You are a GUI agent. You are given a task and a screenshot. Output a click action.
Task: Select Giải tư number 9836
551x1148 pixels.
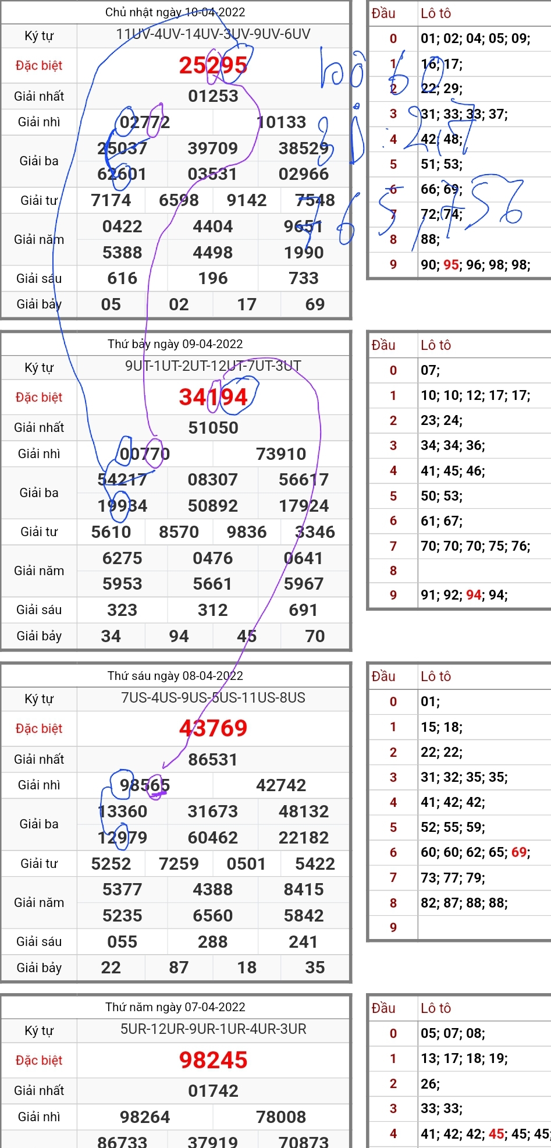(247, 532)
